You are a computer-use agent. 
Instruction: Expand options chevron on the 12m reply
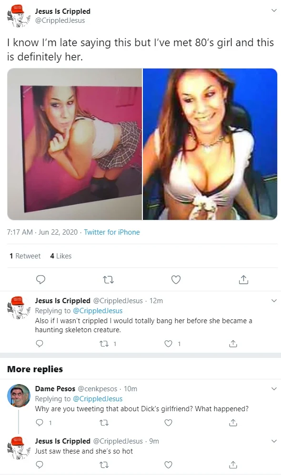point(274,300)
